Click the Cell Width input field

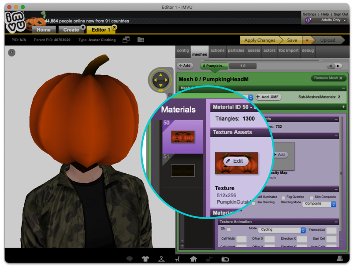[x=242, y=239]
